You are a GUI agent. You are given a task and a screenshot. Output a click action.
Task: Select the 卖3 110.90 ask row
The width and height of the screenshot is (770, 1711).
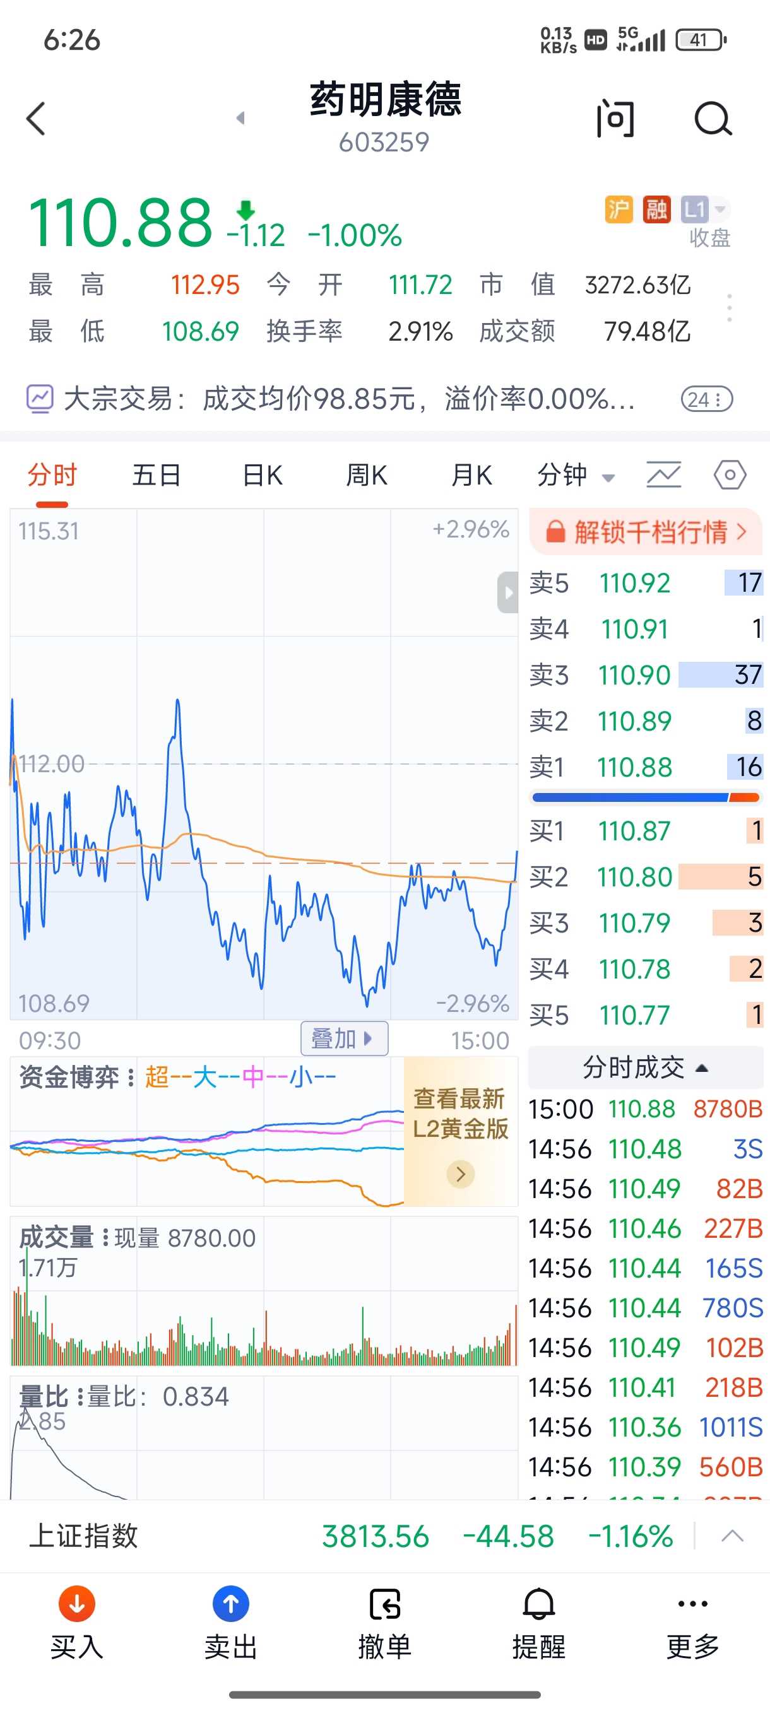click(x=646, y=675)
